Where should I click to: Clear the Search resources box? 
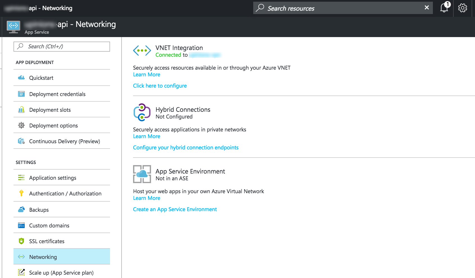tap(426, 8)
